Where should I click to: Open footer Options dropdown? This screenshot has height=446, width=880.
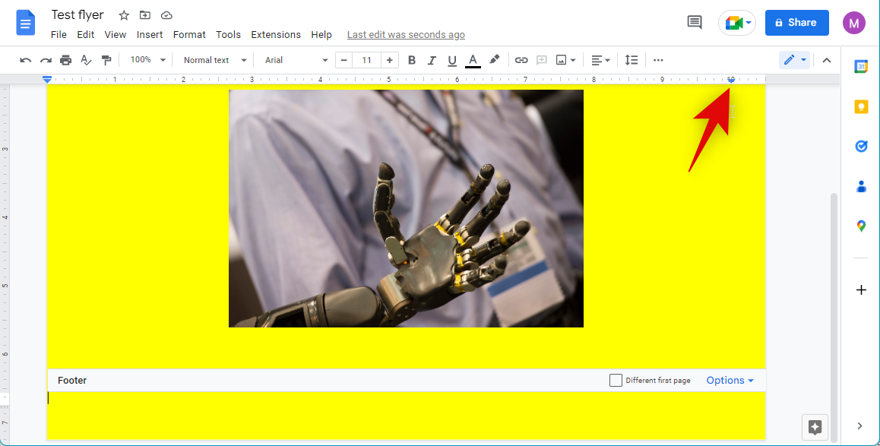[730, 380]
